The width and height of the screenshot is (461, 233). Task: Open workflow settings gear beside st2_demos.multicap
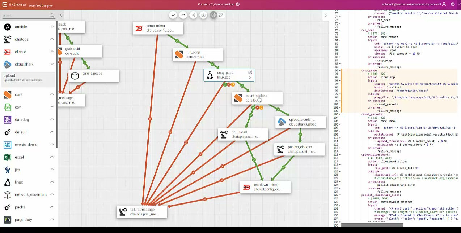(x=238, y=4)
